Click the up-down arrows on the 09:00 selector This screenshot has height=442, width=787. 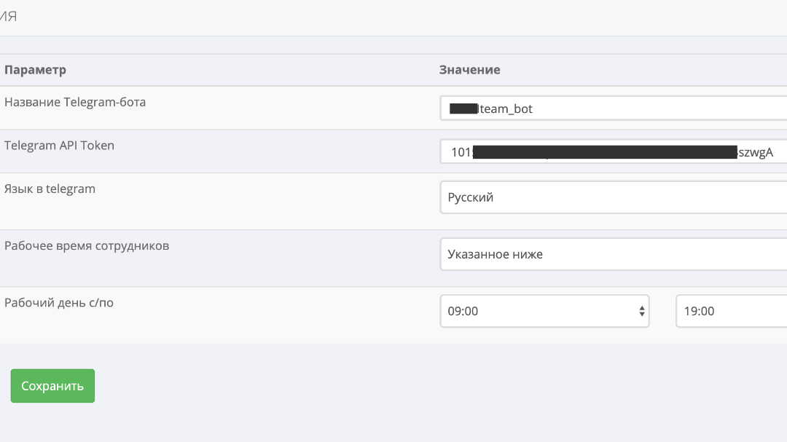[x=641, y=311]
